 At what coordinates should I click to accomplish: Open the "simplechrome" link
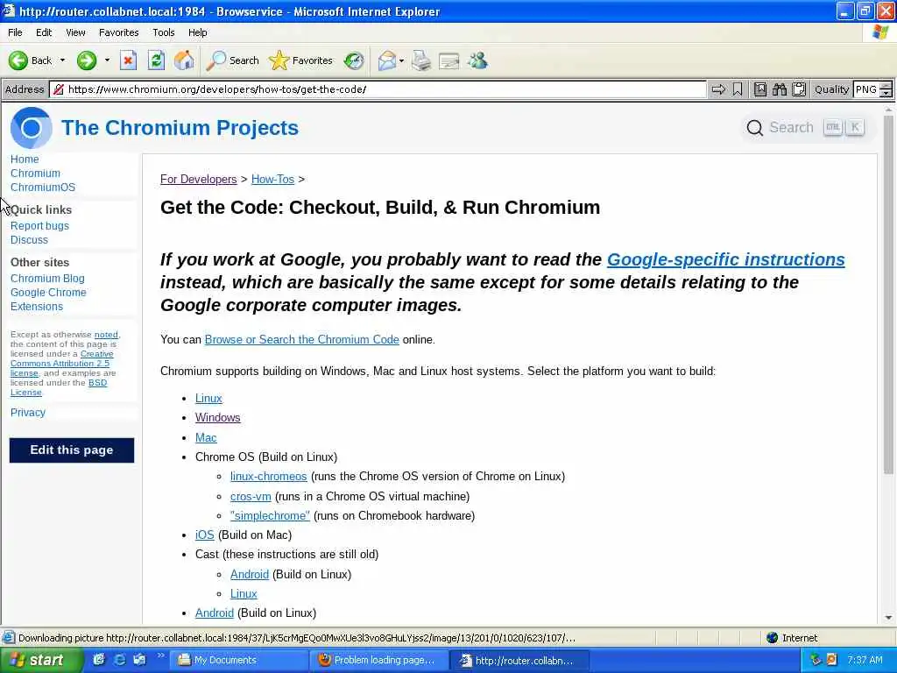point(270,515)
